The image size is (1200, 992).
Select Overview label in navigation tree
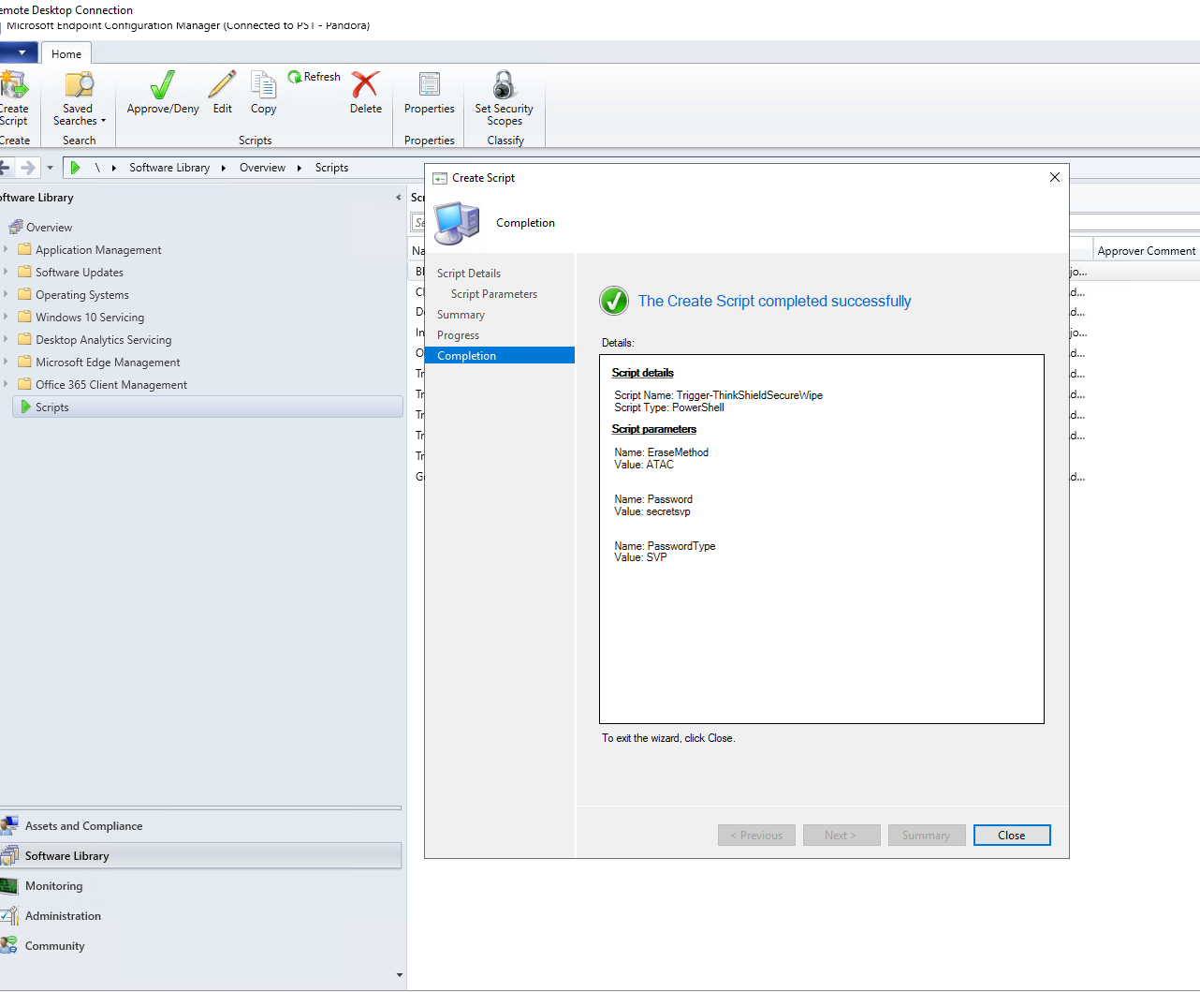(50, 228)
